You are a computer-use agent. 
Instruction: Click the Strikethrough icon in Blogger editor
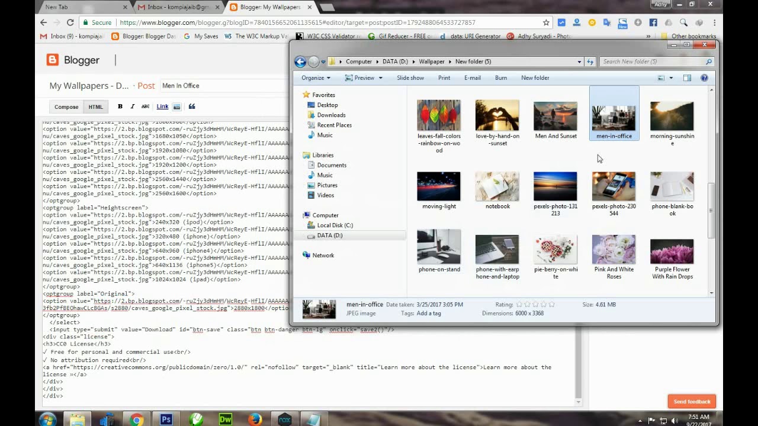145,106
